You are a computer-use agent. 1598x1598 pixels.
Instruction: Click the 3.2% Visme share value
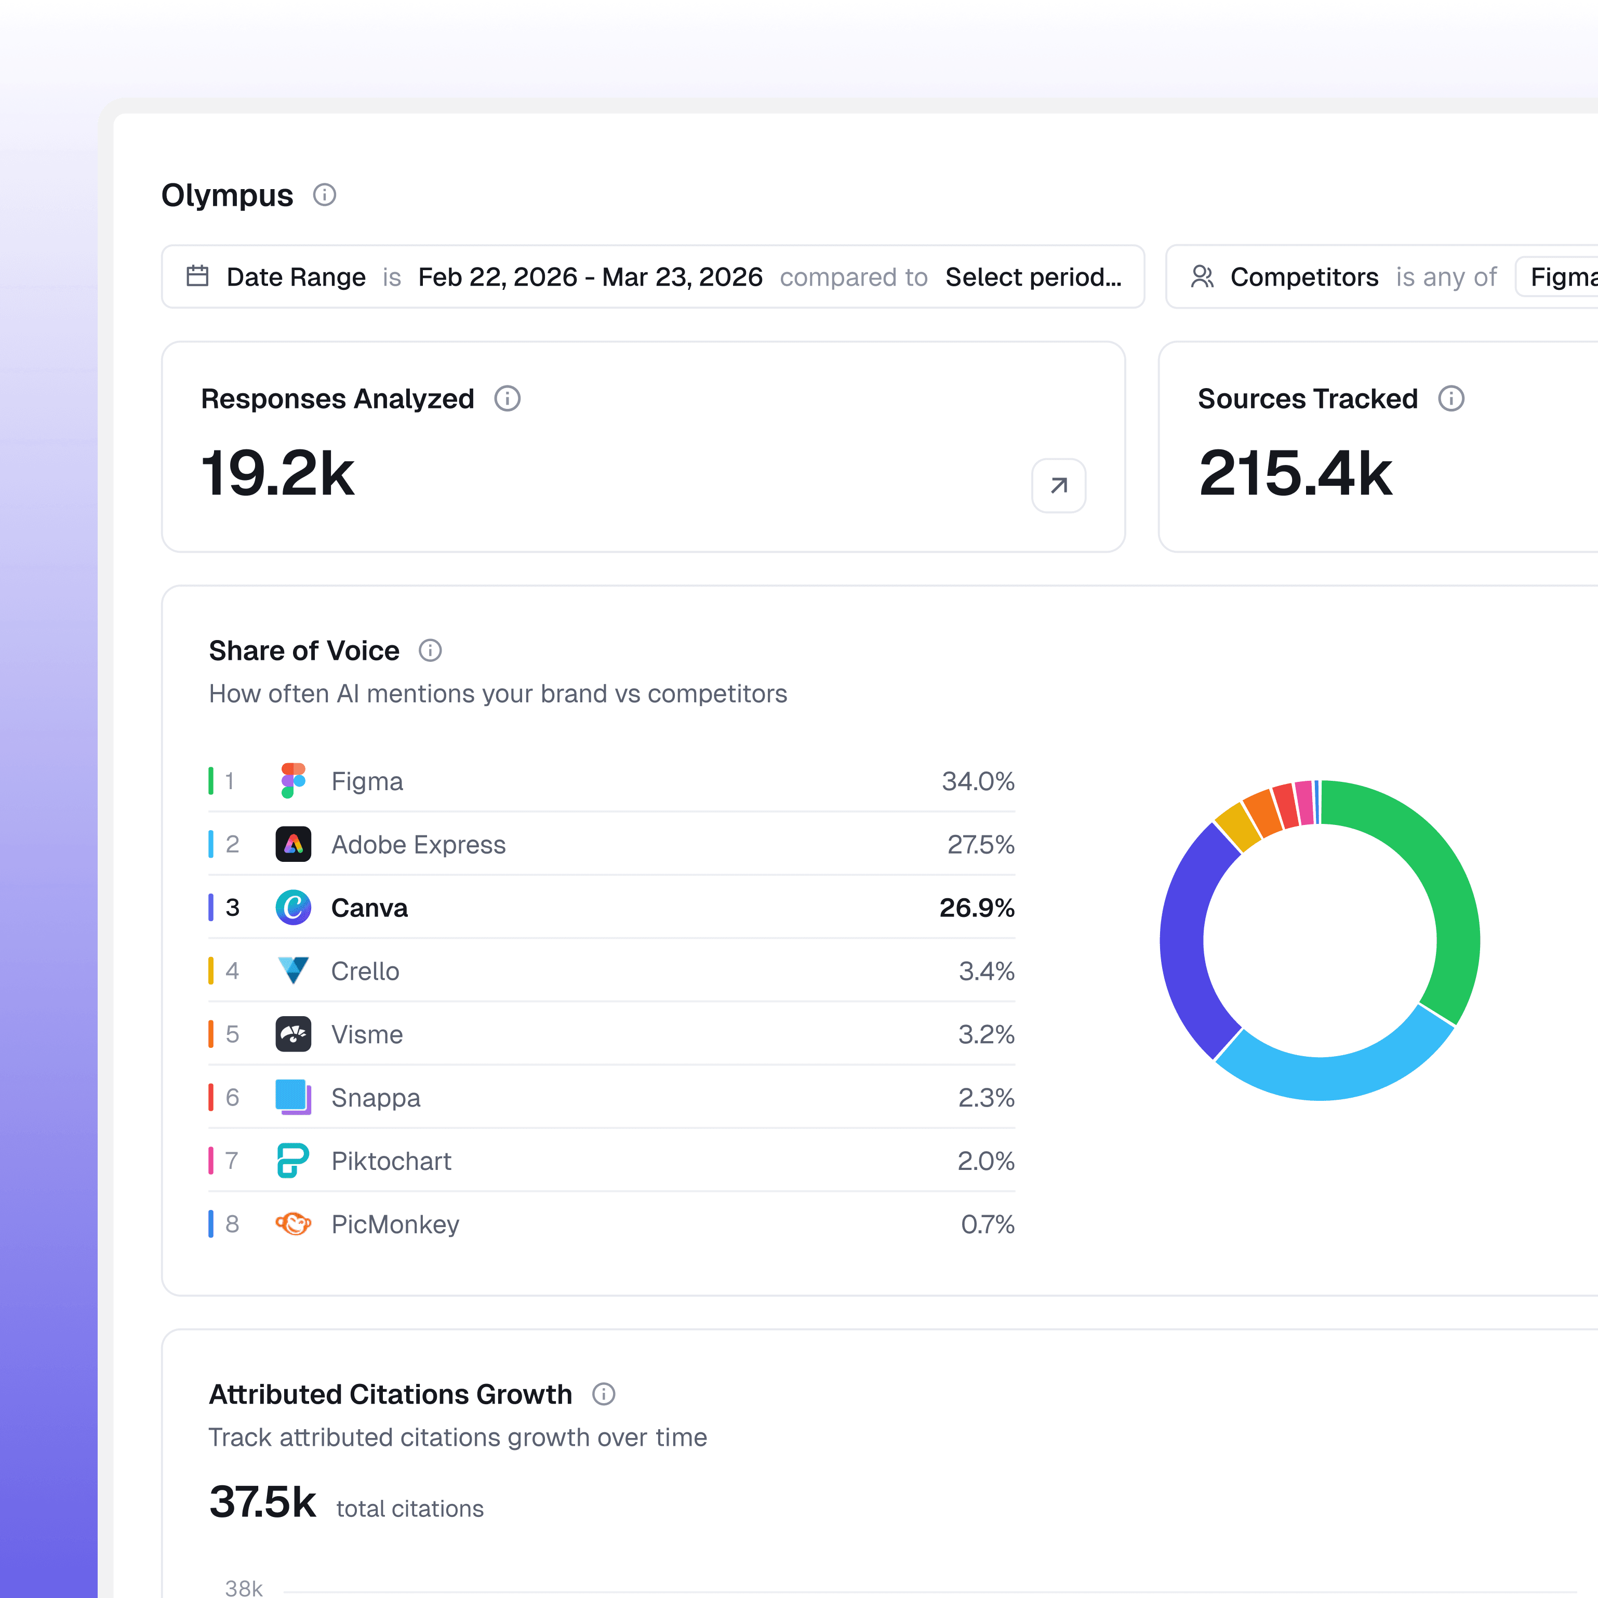point(987,1035)
